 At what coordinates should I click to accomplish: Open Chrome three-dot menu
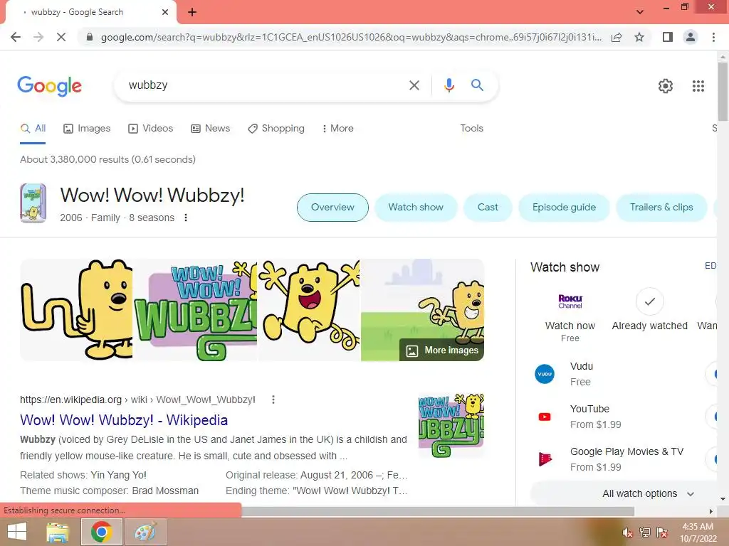click(713, 37)
